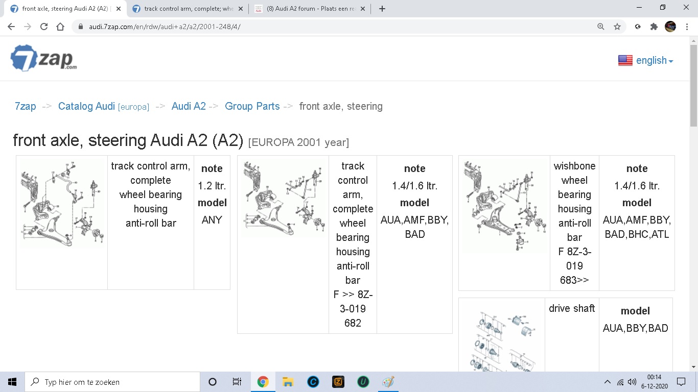Click 'drive shaft' part name text
Viewport: 698px width, 392px height.
coord(572,308)
